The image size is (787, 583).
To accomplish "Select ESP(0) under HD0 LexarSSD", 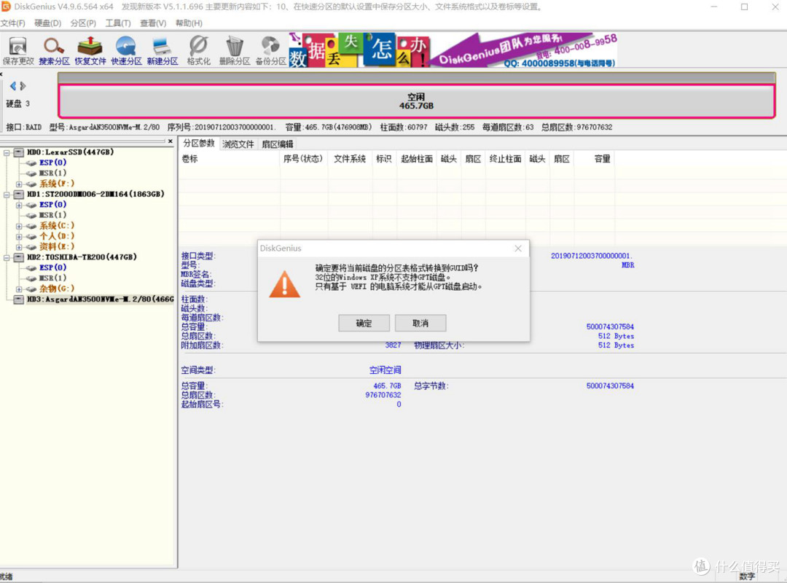I will pos(52,163).
